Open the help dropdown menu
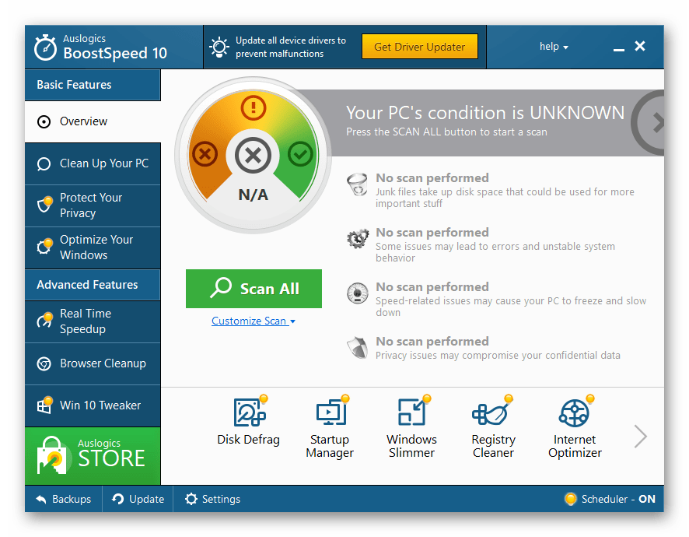 point(554,47)
